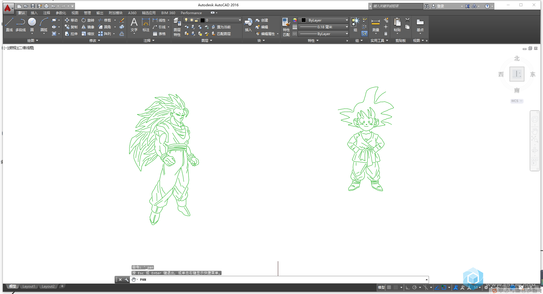Switch to the 插入 ribbon tab
The image size is (543, 294).
[x=34, y=13]
